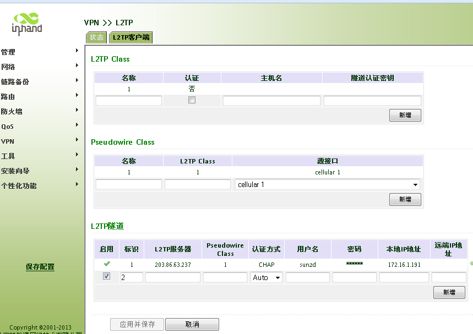473x334 pixels.
Task: Click green enabled checkmark in L2TP tunnel row
Action: point(107,264)
